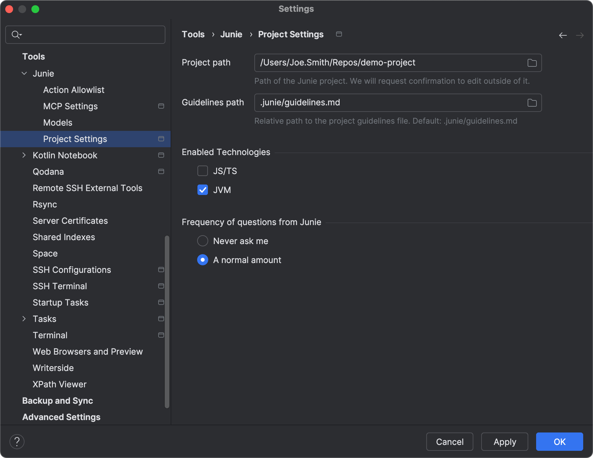The image size is (593, 458).
Task: Expand the Tasks section
Action: point(24,319)
